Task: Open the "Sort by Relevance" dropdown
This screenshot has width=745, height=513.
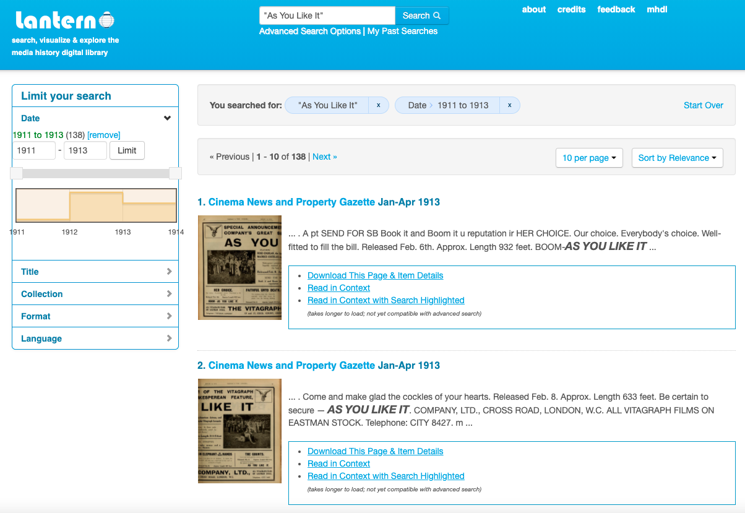Action: tap(677, 158)
